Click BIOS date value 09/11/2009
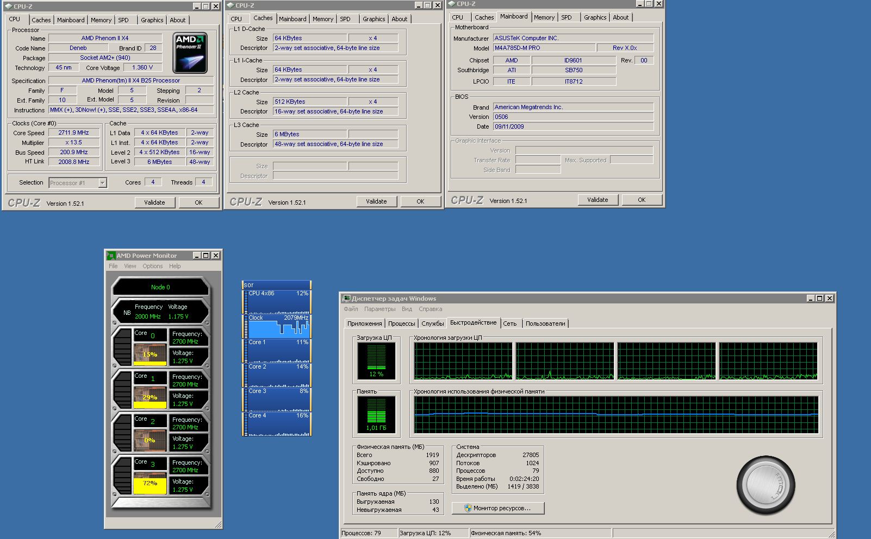 (x=573, y=126)
